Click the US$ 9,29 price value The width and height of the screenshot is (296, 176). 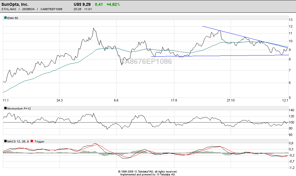pos(82,4)
